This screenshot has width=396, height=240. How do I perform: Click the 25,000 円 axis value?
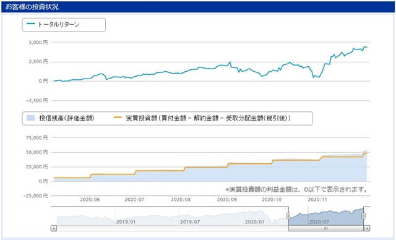pyautogui.click(x=37, y=167)
